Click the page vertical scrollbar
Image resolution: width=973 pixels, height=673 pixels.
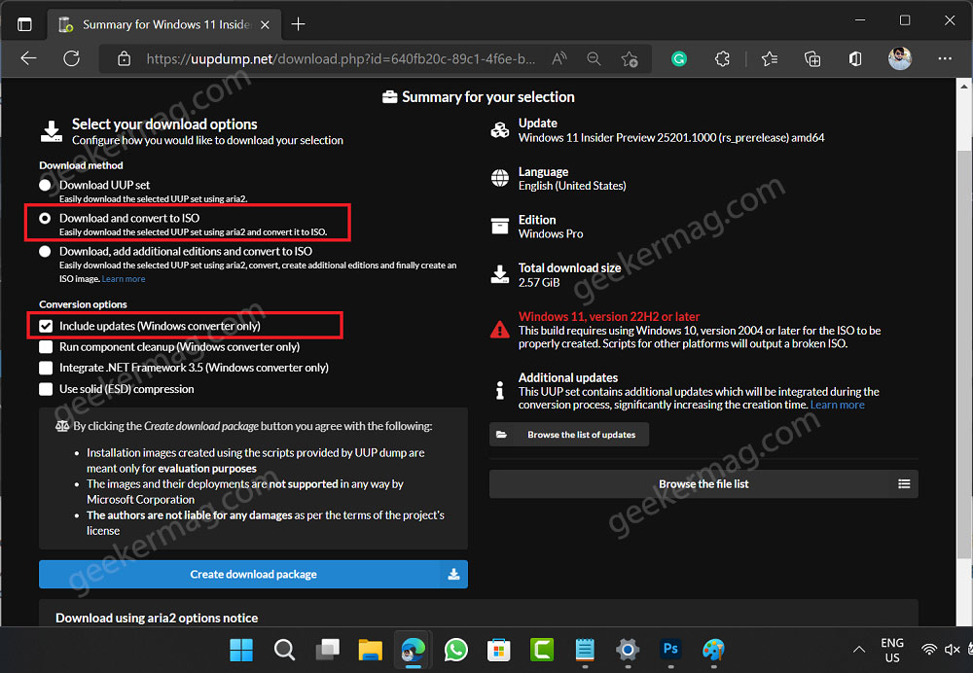(963, 354)
